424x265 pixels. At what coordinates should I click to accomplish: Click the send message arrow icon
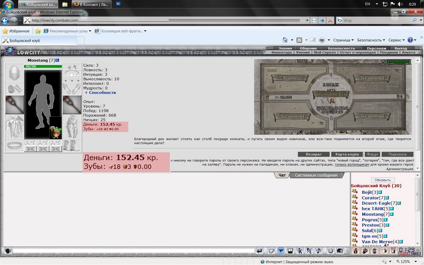click(x=259, y=251)
